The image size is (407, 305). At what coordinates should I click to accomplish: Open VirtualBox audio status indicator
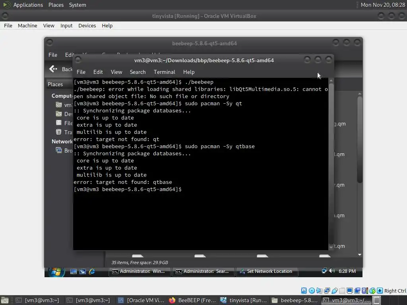[x=319, y=291]
